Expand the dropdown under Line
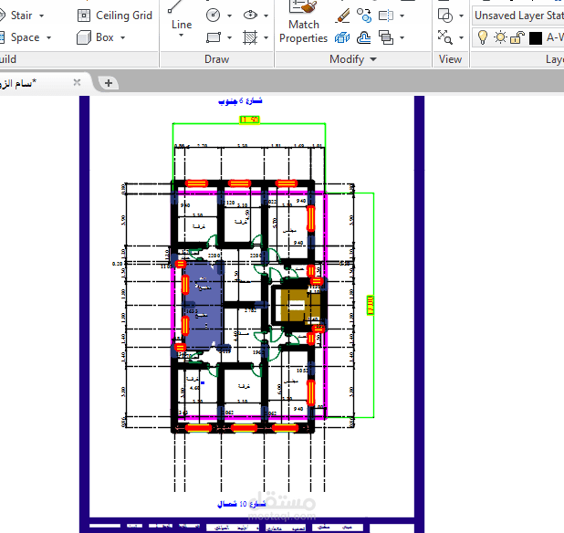Viewport: 564px width, 533px height. coord(182,36)
